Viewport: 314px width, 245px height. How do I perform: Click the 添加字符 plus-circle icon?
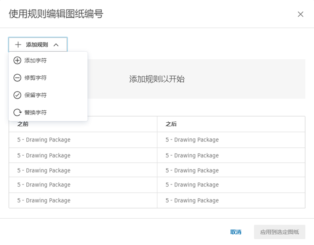[17, 61]
